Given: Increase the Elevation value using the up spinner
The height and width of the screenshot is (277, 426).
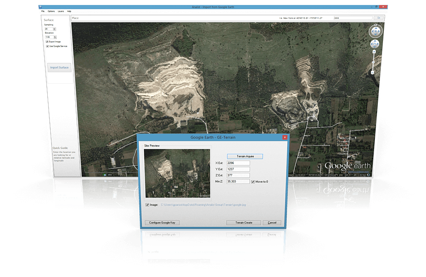Looking at the screenshot, I should pos(55,36).
